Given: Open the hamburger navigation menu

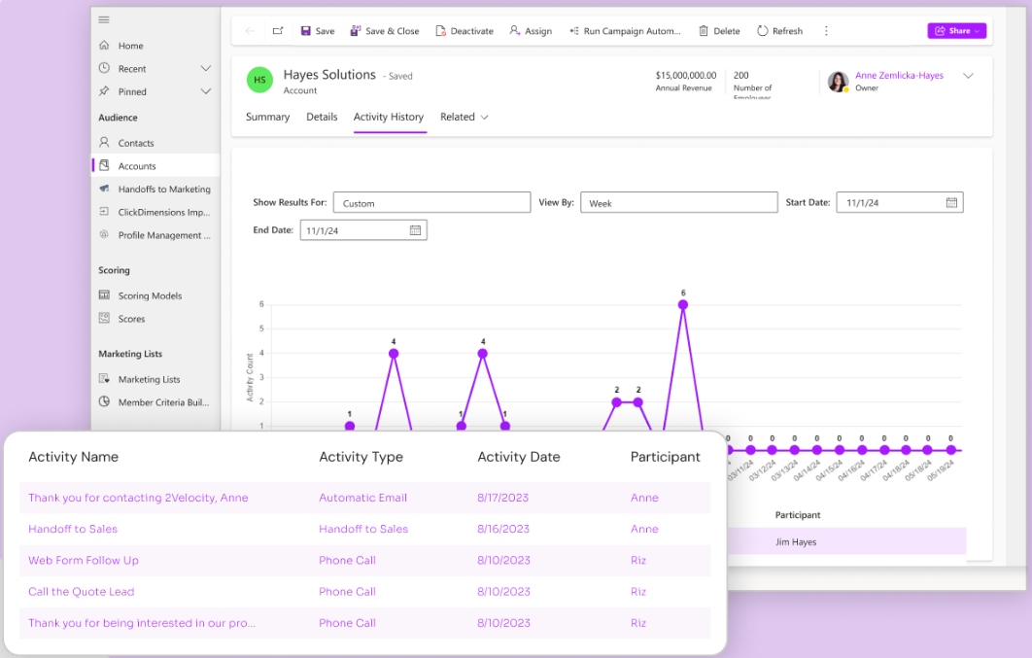Looking at the screenshot, I should coord(104,19).
